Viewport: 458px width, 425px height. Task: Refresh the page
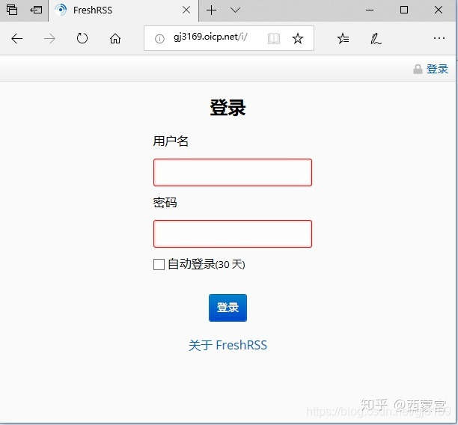tap(82, 38)
